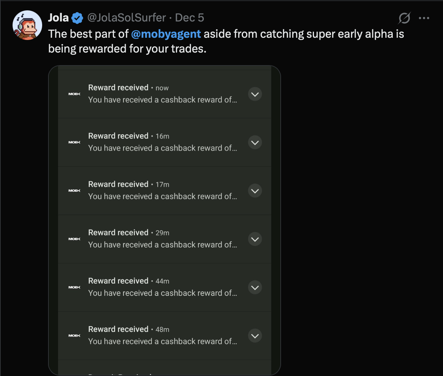
Task: Expand the 'now' reward notification chevron
Action: 255,94
